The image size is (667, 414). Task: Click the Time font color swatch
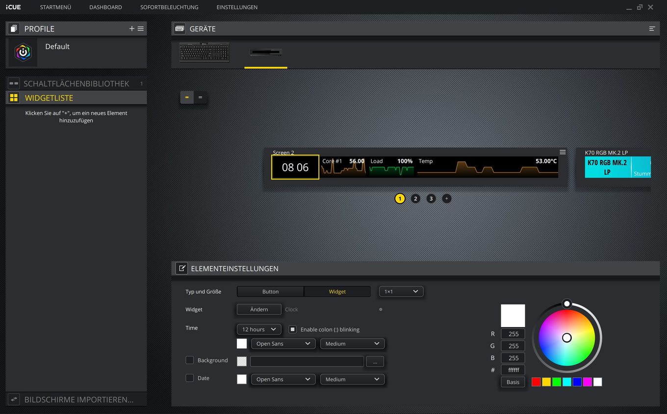[242, 344]
